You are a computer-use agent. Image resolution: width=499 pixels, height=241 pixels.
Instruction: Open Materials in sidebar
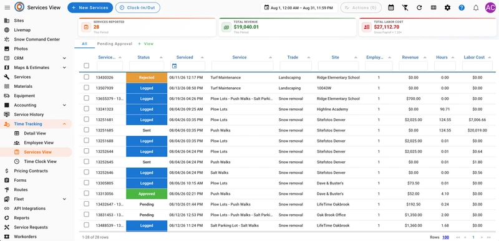click(23, 87)
